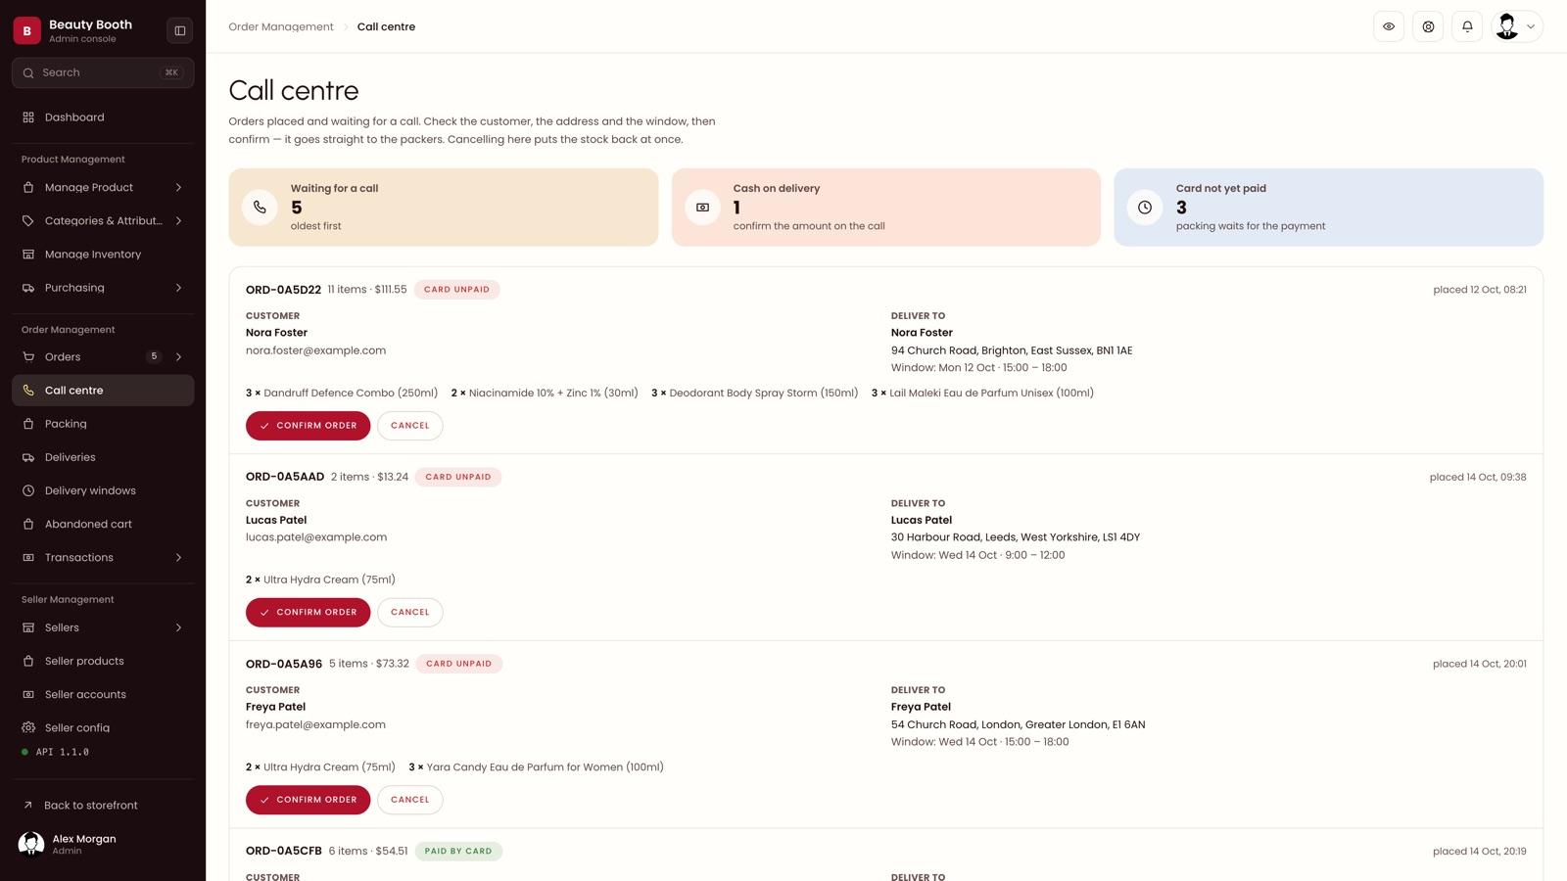1567x881 pixels.
Task: Click the CARD UNPAID badge on ORD-0A5AAD
Action: coord(458,477)
